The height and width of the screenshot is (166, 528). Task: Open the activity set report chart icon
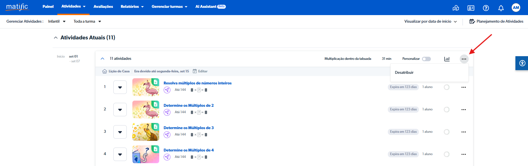coord(447,59)
